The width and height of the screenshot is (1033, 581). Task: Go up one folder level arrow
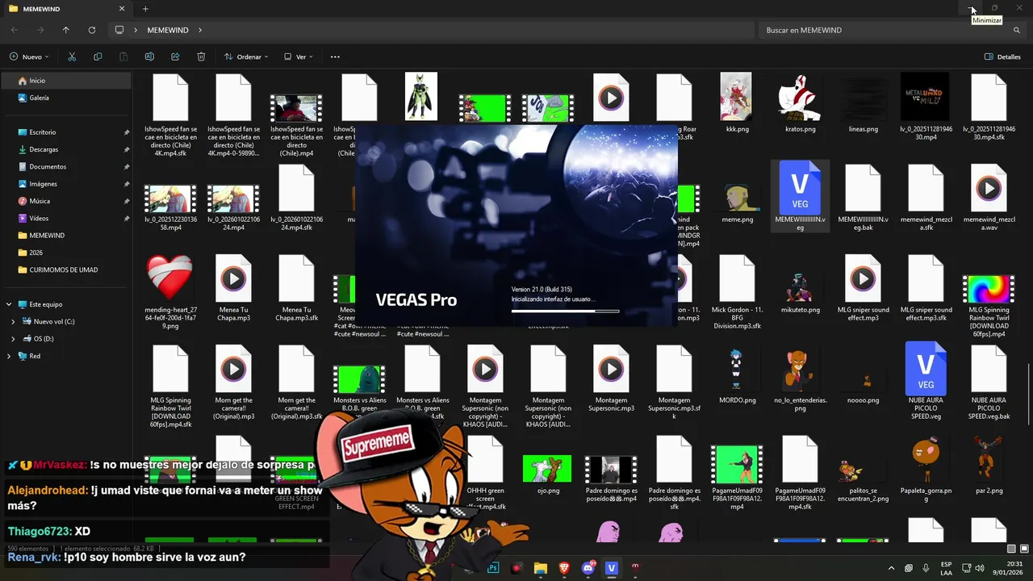click(x=66, y=30)
